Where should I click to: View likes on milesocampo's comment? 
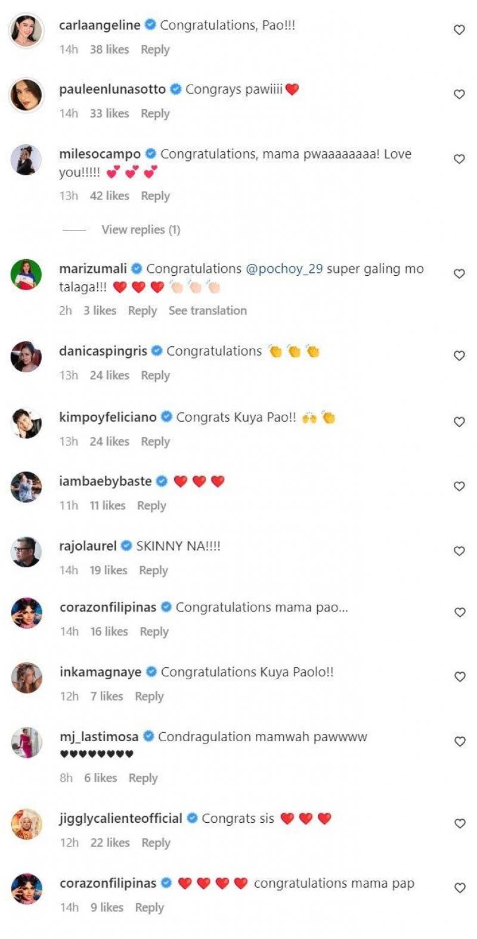click(x=109, y=195)
